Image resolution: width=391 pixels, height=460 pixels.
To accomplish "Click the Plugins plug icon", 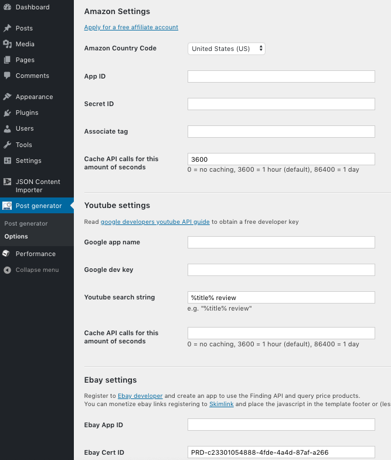I will 8,113.
